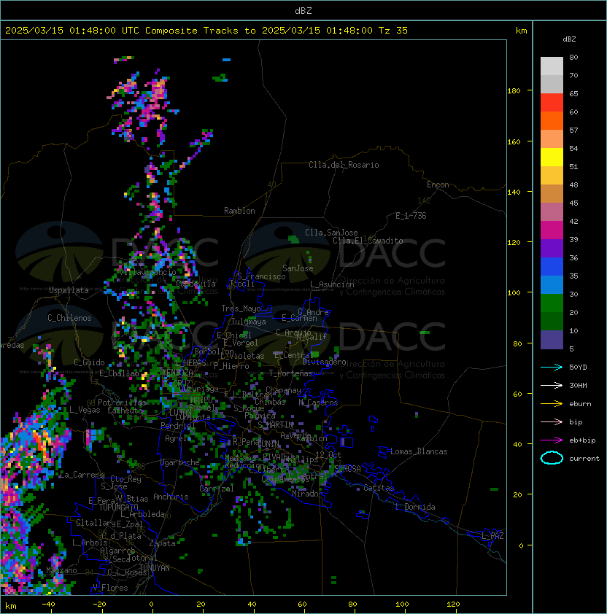607x614 pixels.
Task: Click the cyan 'current' ellipse symbol
Action: click(552, 458)
